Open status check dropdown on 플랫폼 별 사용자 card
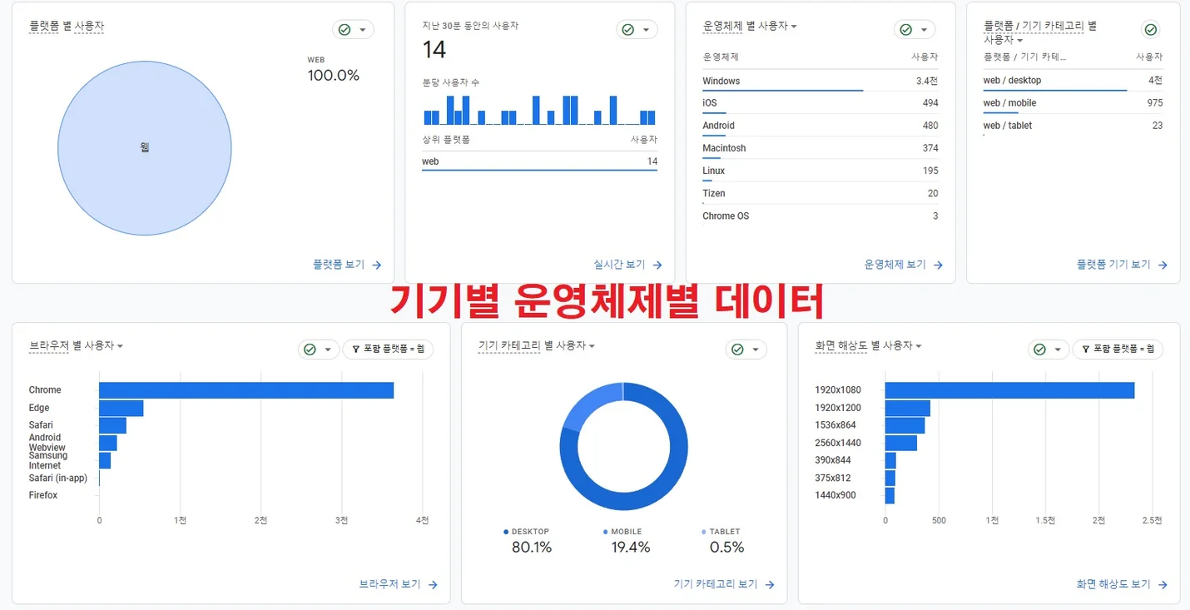 click(x=353, y=29)
